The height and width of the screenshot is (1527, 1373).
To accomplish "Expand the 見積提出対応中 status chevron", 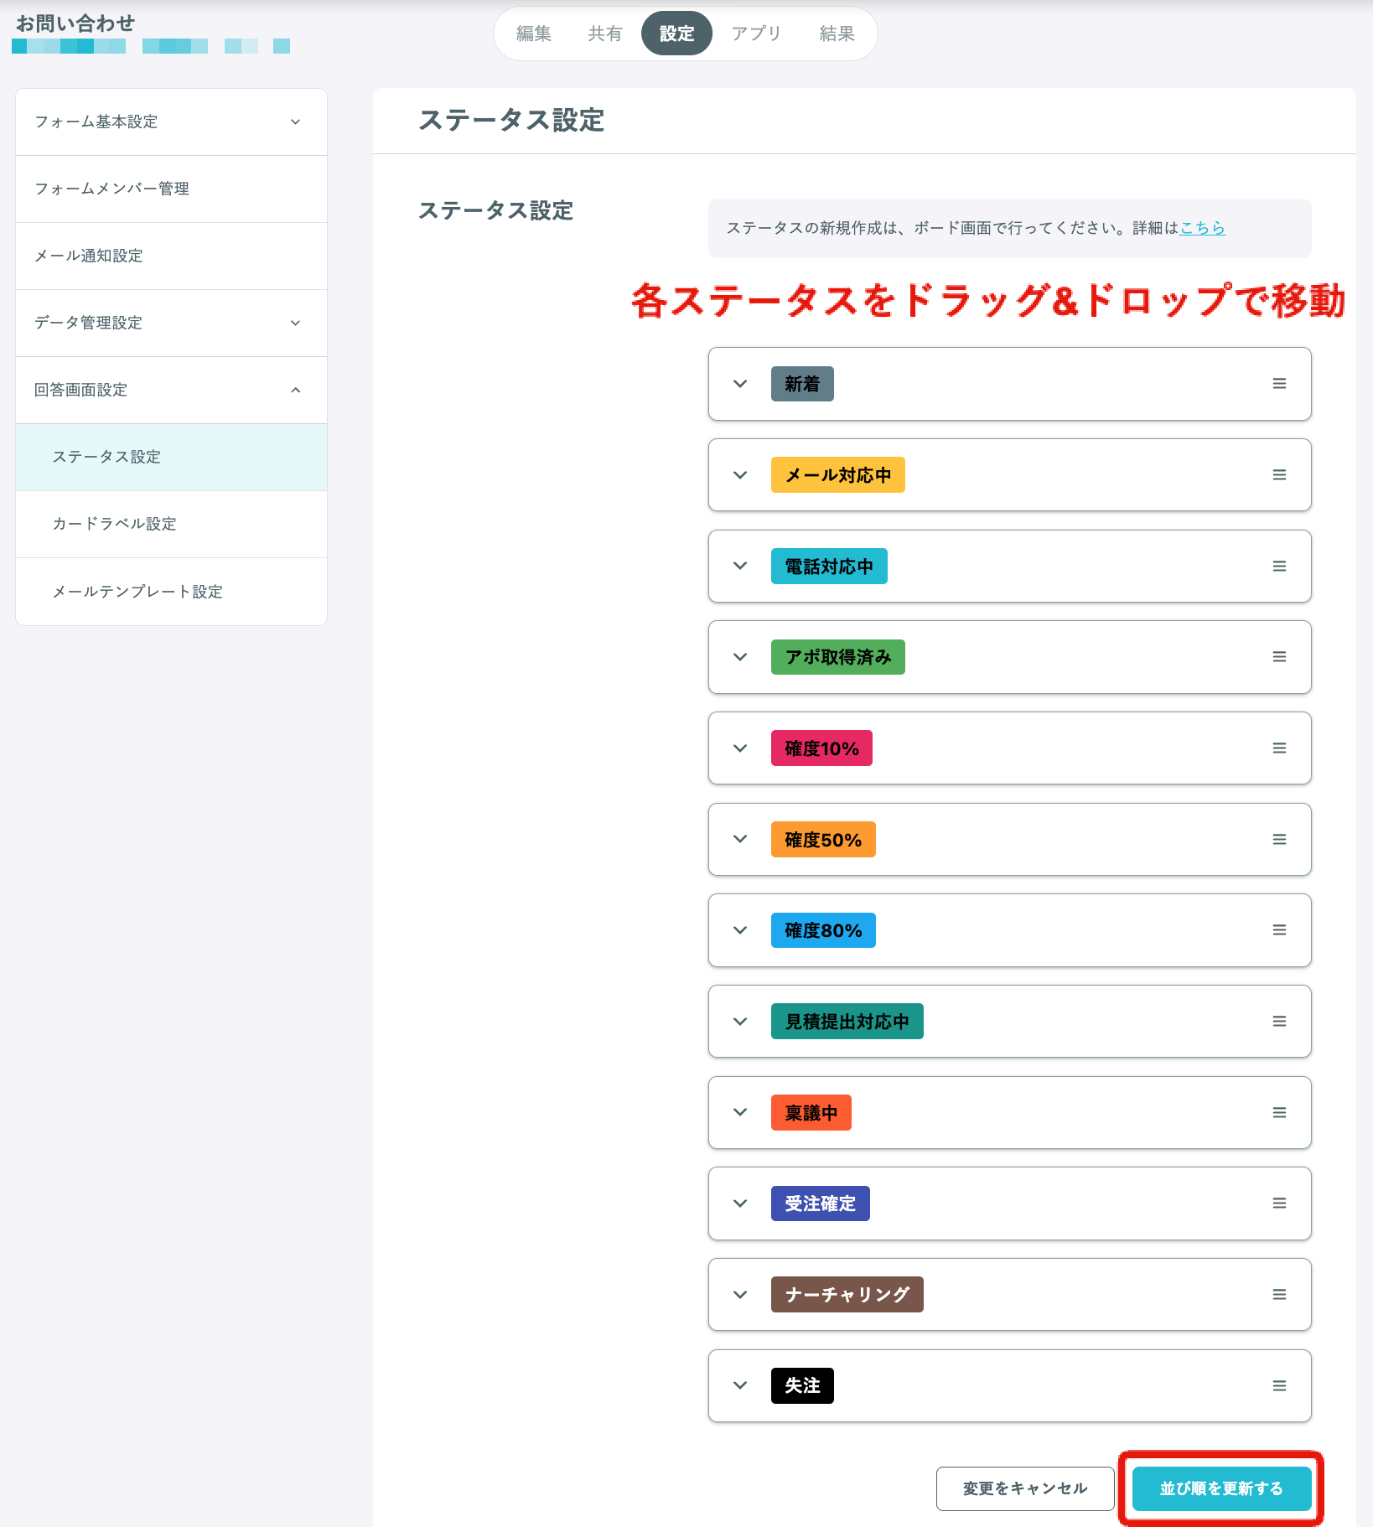I will pos(740,1022).
